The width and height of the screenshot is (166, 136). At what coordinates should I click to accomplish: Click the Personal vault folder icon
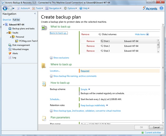(13, 37)
